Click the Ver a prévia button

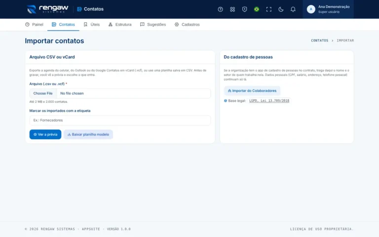click(45, 134)
